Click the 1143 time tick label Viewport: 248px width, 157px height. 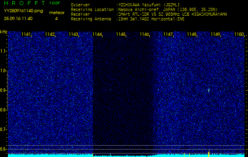73,34
